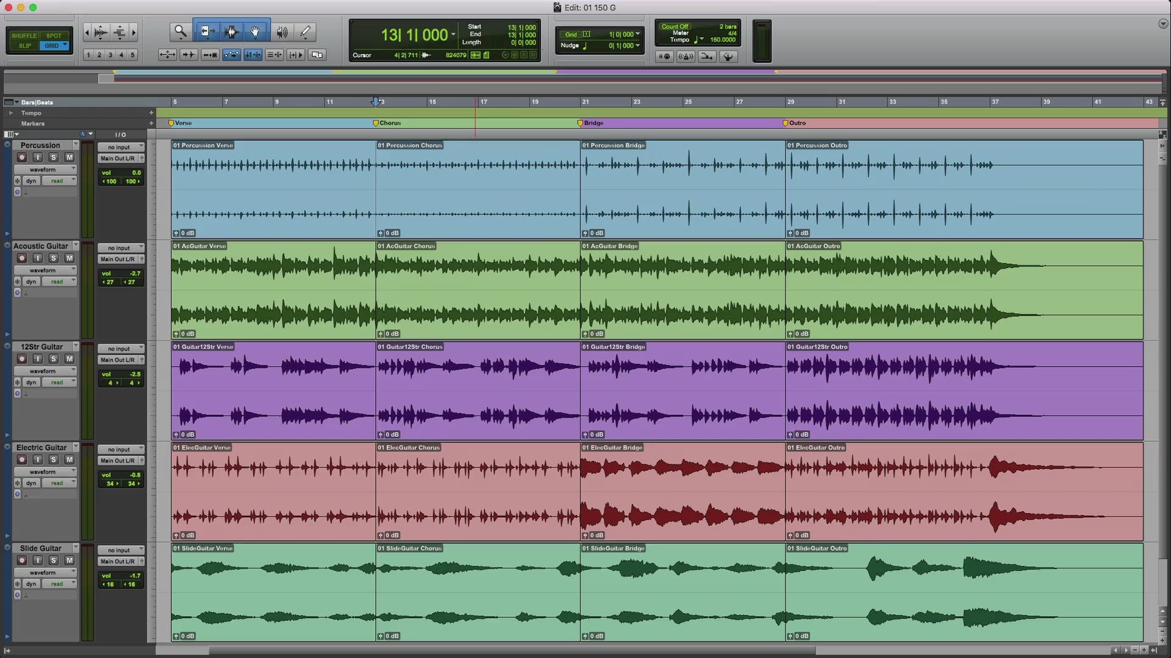Screen dimensions: 1171x658
Task: Open Grid value dropdown arrow
Action: click(638, 34)
